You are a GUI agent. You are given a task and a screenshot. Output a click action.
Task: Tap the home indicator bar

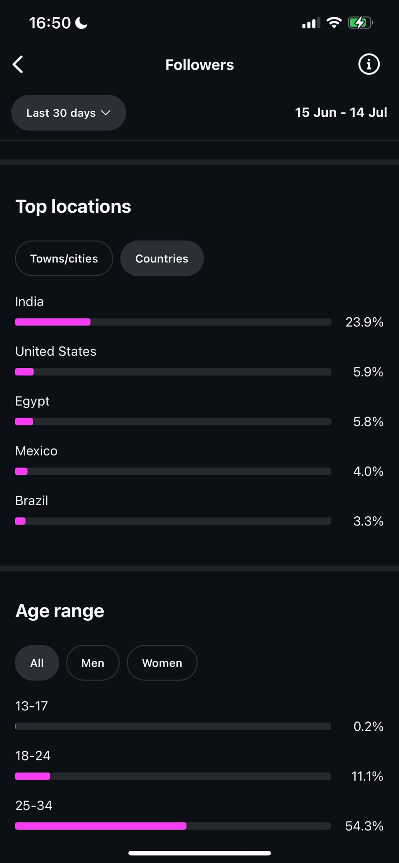[x=199, y=853]
